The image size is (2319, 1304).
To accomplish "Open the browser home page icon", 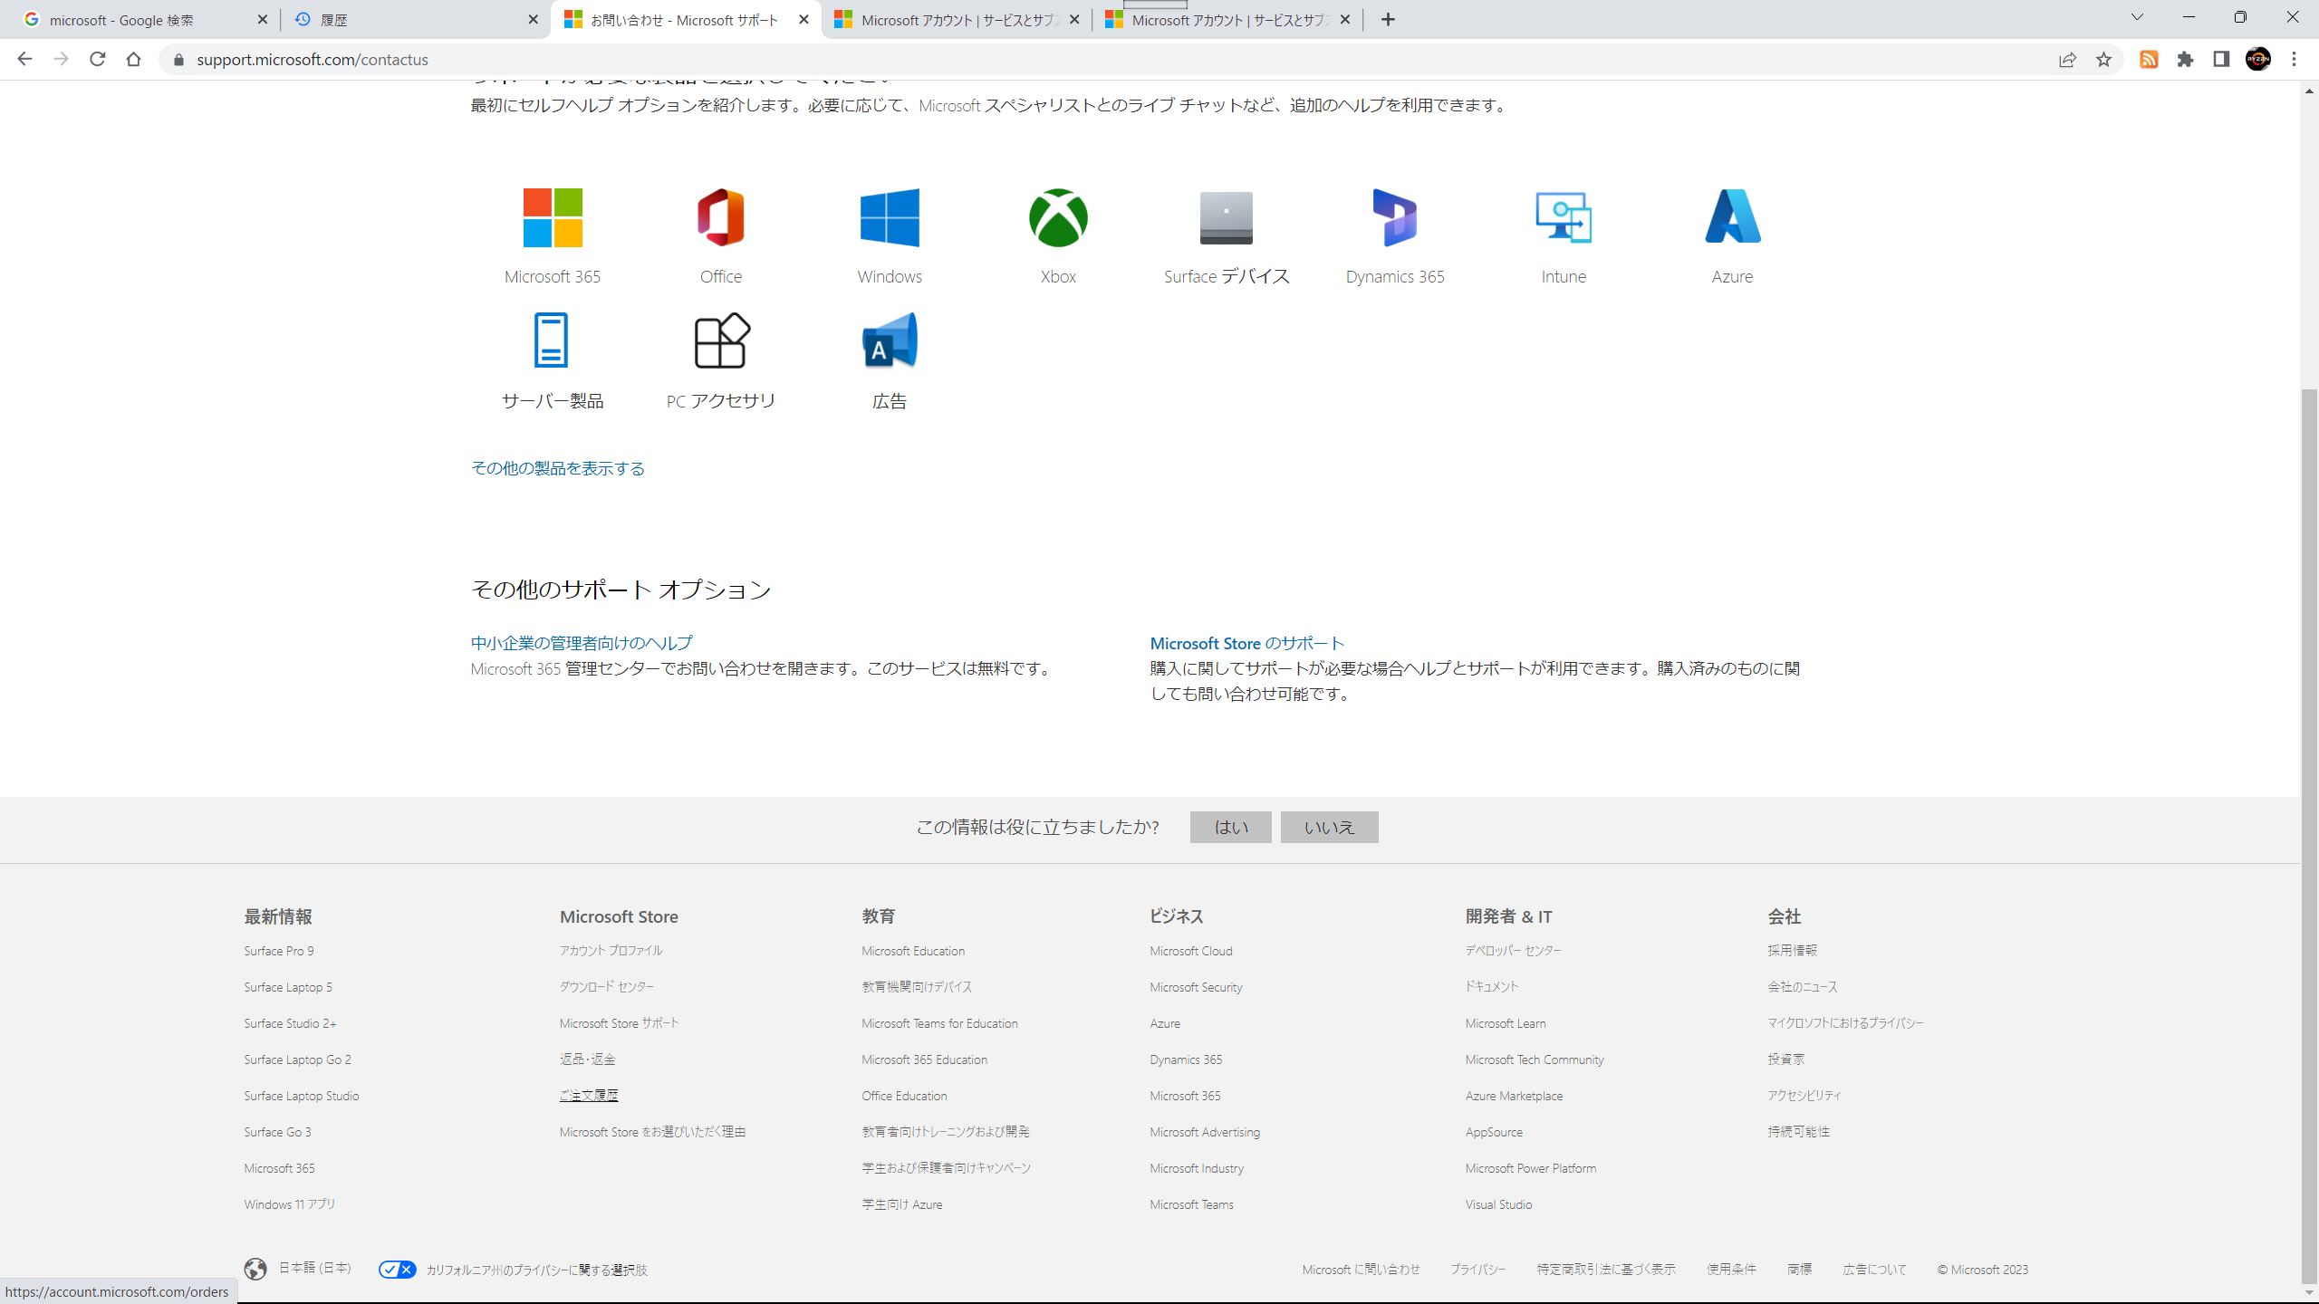I will (134, 59).
